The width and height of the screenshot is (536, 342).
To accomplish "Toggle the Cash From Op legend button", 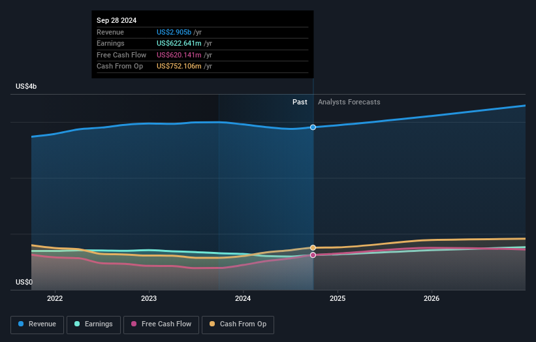I will [x=238, y=324].
